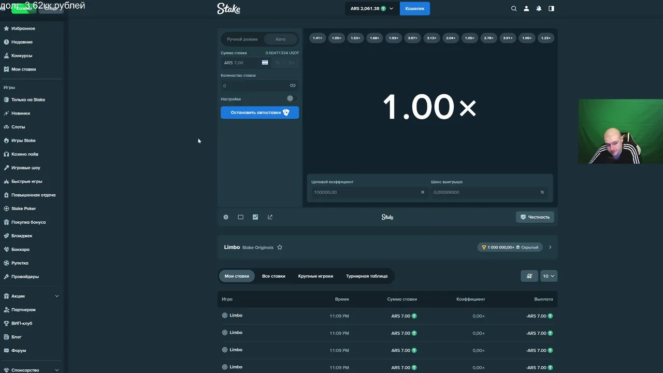Open the game pop-out icon
663x373 pixels.
[270, 217]
